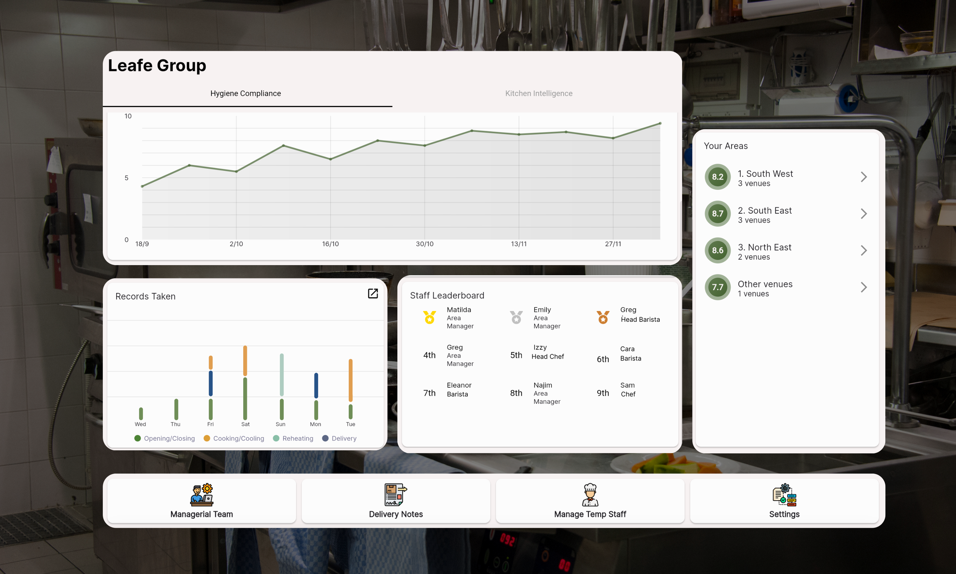Open Records Taken in external view icon

click(x=372, y=294)
